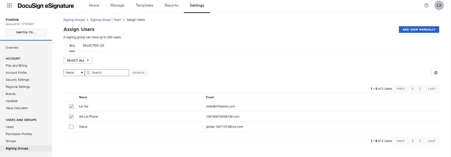Screen dimensions: 451x157
Task: Go to the Home tab
Action: pyautogui.click(x=94, y=6)
